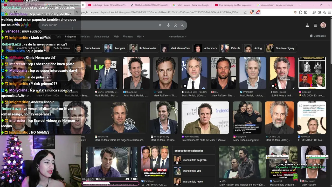The image size is (332, 187).
Task: Filter by Ruffalo movies chip
Action: point(144,48)
